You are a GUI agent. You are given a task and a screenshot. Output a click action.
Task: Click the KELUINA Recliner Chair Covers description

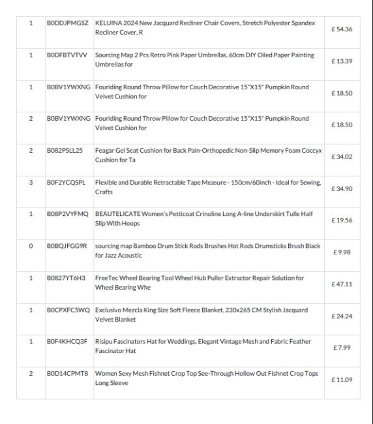pos(205,27)
